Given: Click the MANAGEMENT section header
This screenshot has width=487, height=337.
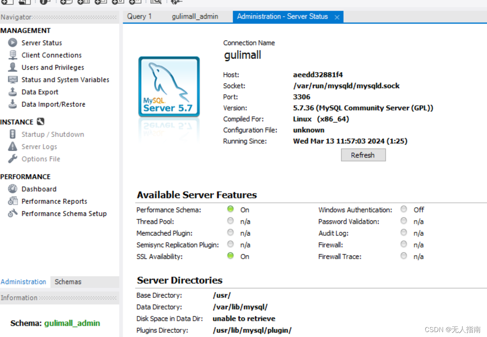Looking at the screenshot, I should (25, 30).
